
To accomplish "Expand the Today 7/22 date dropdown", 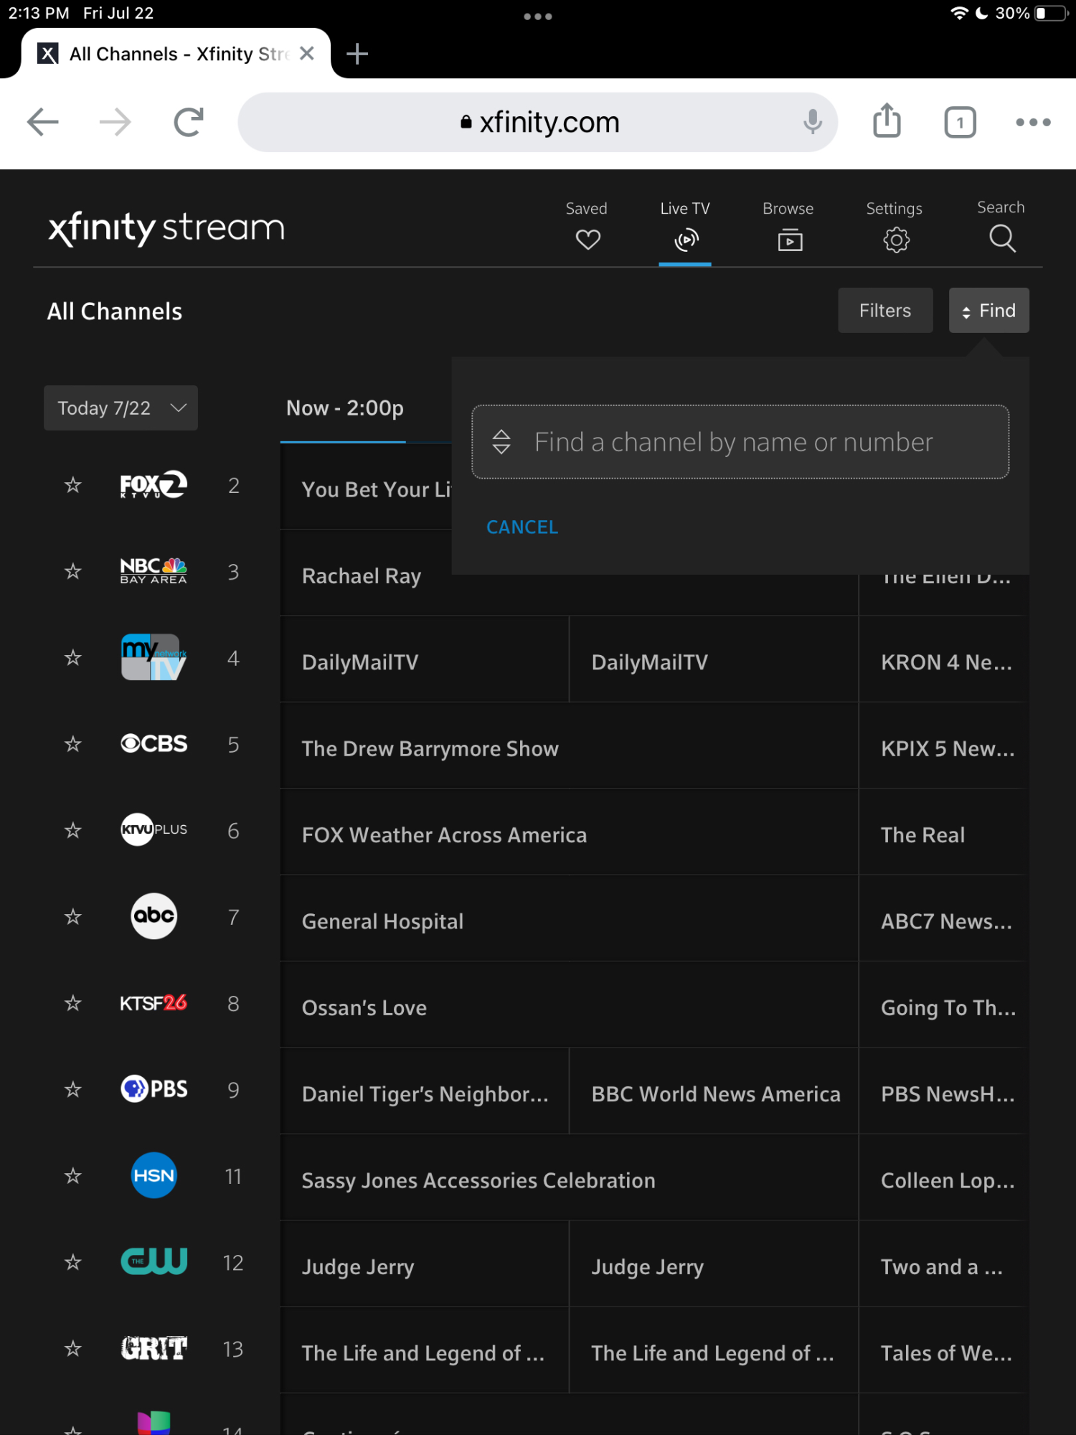I will tap(121, 408).
